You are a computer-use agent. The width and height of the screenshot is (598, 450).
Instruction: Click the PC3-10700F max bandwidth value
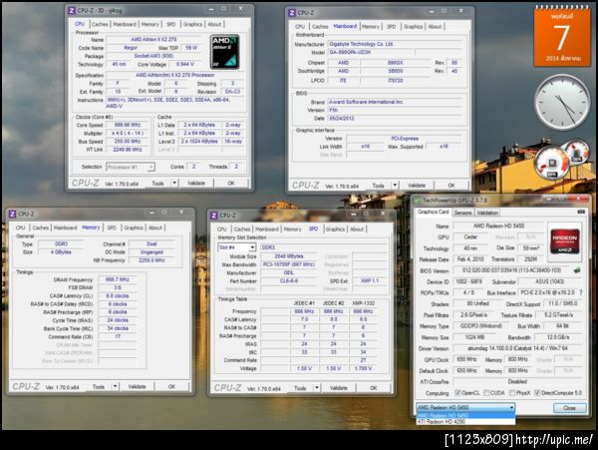(x=289, y=264)
